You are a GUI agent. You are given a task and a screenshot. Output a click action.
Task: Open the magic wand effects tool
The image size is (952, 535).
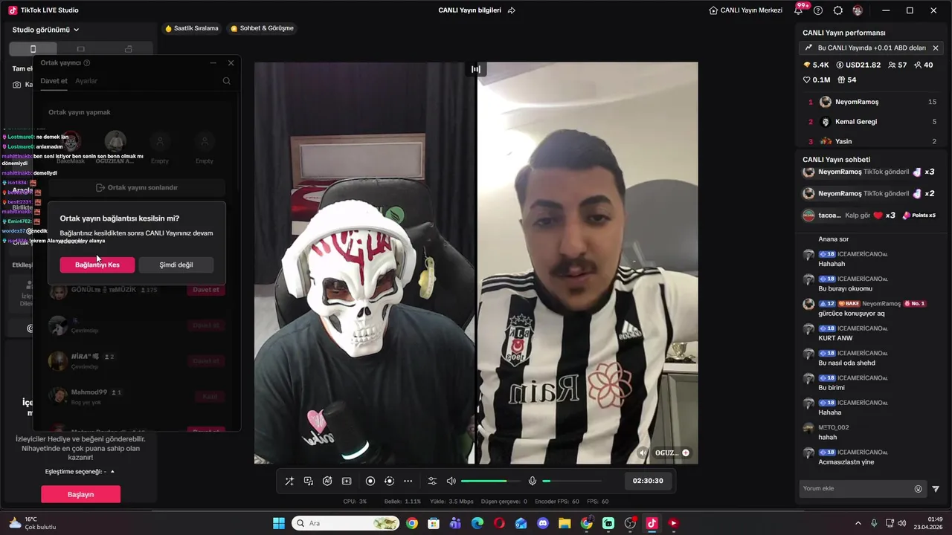click(289, 481)
